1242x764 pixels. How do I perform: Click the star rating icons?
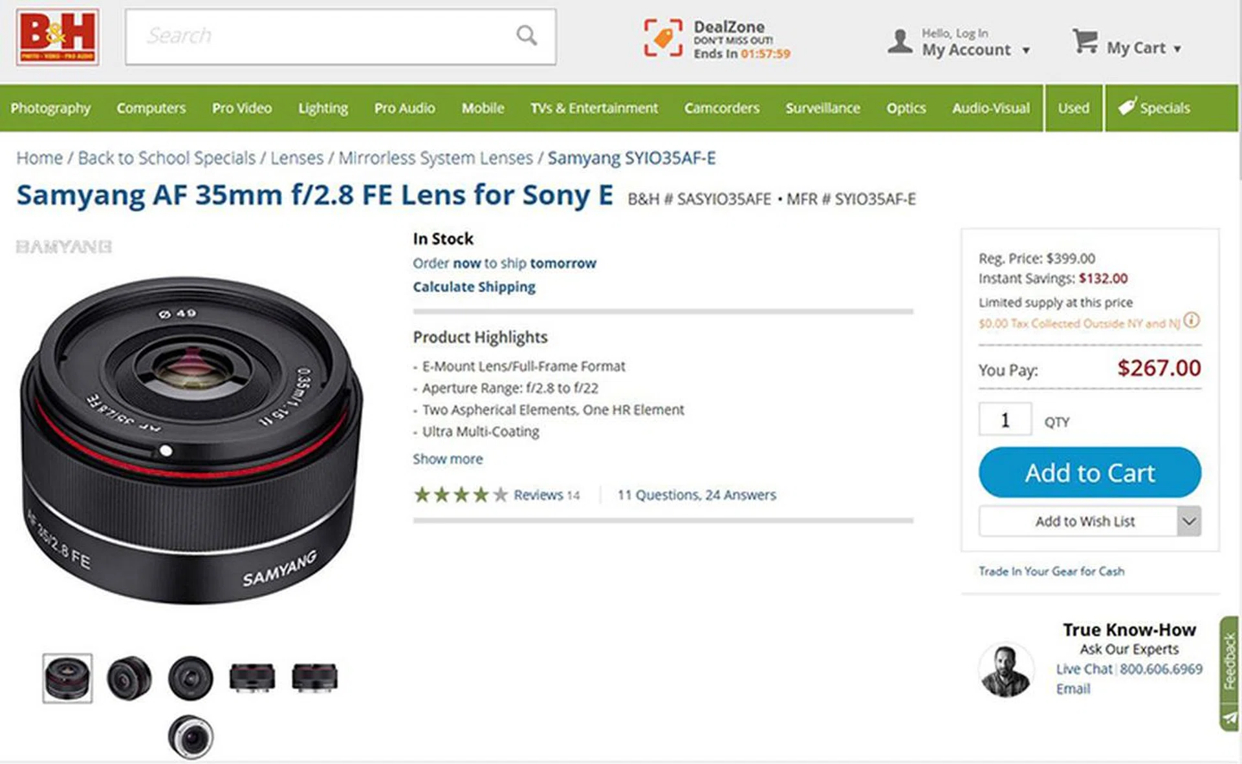click(x=461, y=495)
